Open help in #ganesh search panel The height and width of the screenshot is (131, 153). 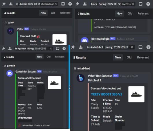(x=64, y=49)
